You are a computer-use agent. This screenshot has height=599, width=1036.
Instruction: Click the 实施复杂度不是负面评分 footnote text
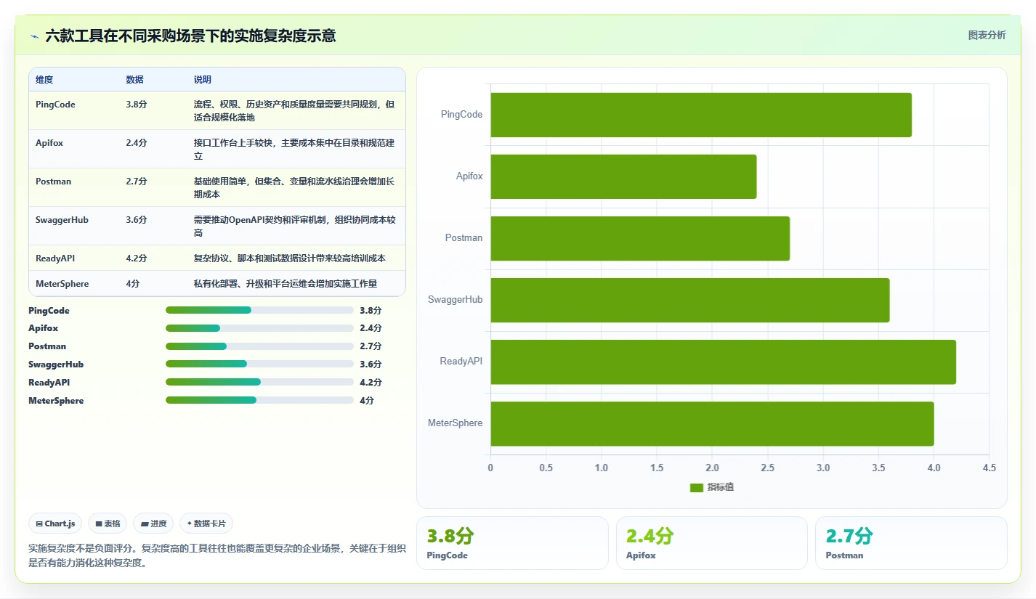pyautogui.click(x=216, y=555)
